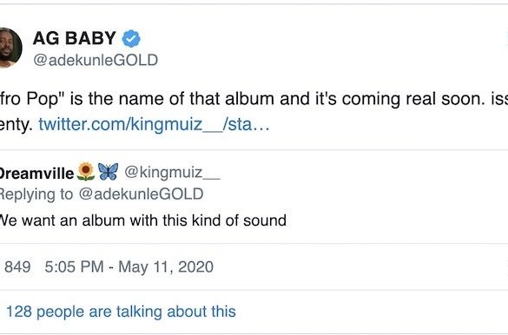Open the twitter.com/kingmuiz__ status link
This screenshot has height=335, width=508.
coord(154,124)
